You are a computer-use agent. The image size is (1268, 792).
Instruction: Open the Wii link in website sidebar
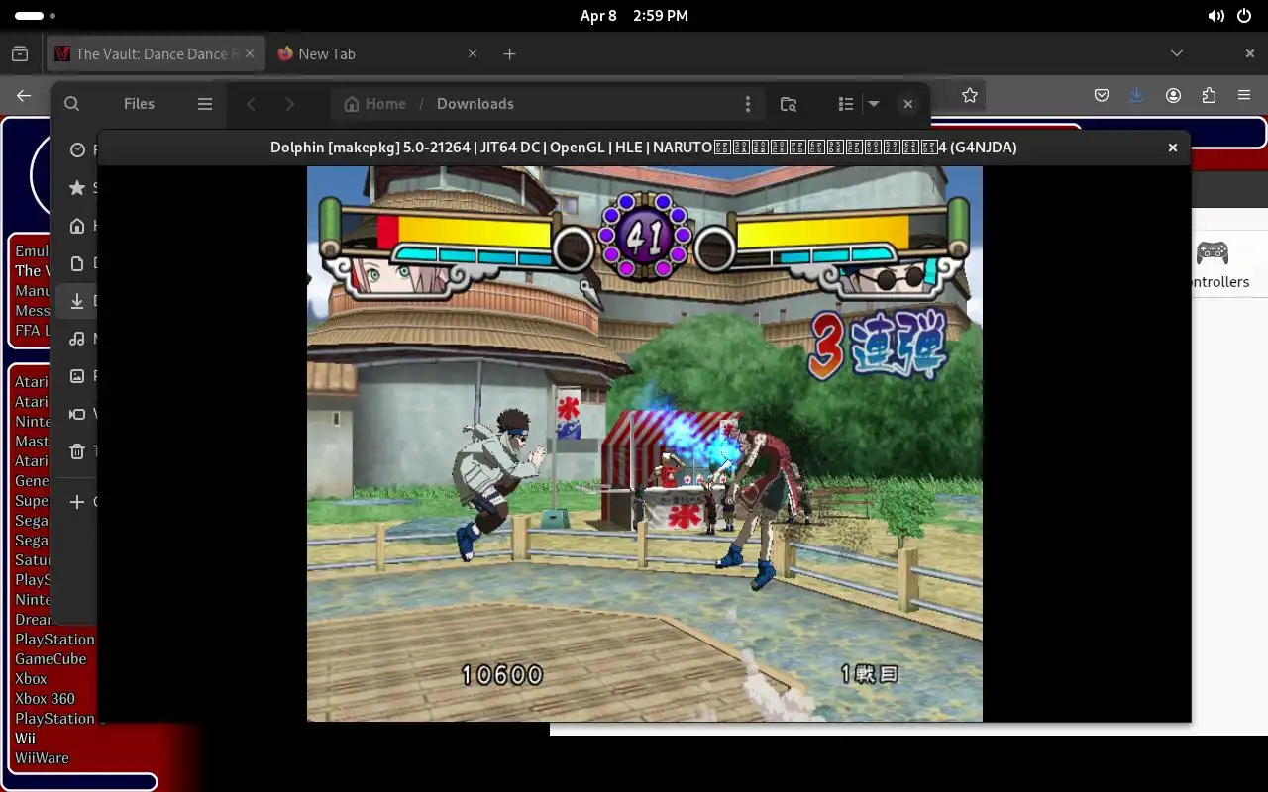[x=25, y=739]
